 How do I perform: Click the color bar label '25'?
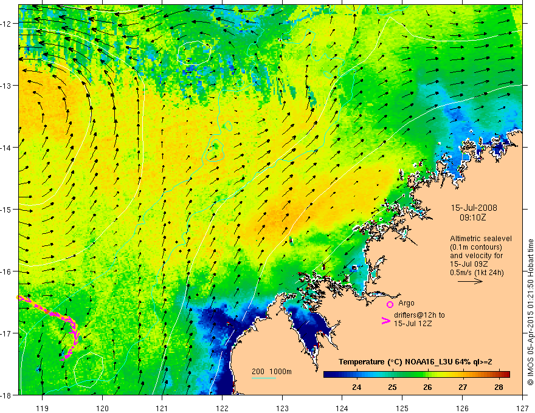(392, 387)
